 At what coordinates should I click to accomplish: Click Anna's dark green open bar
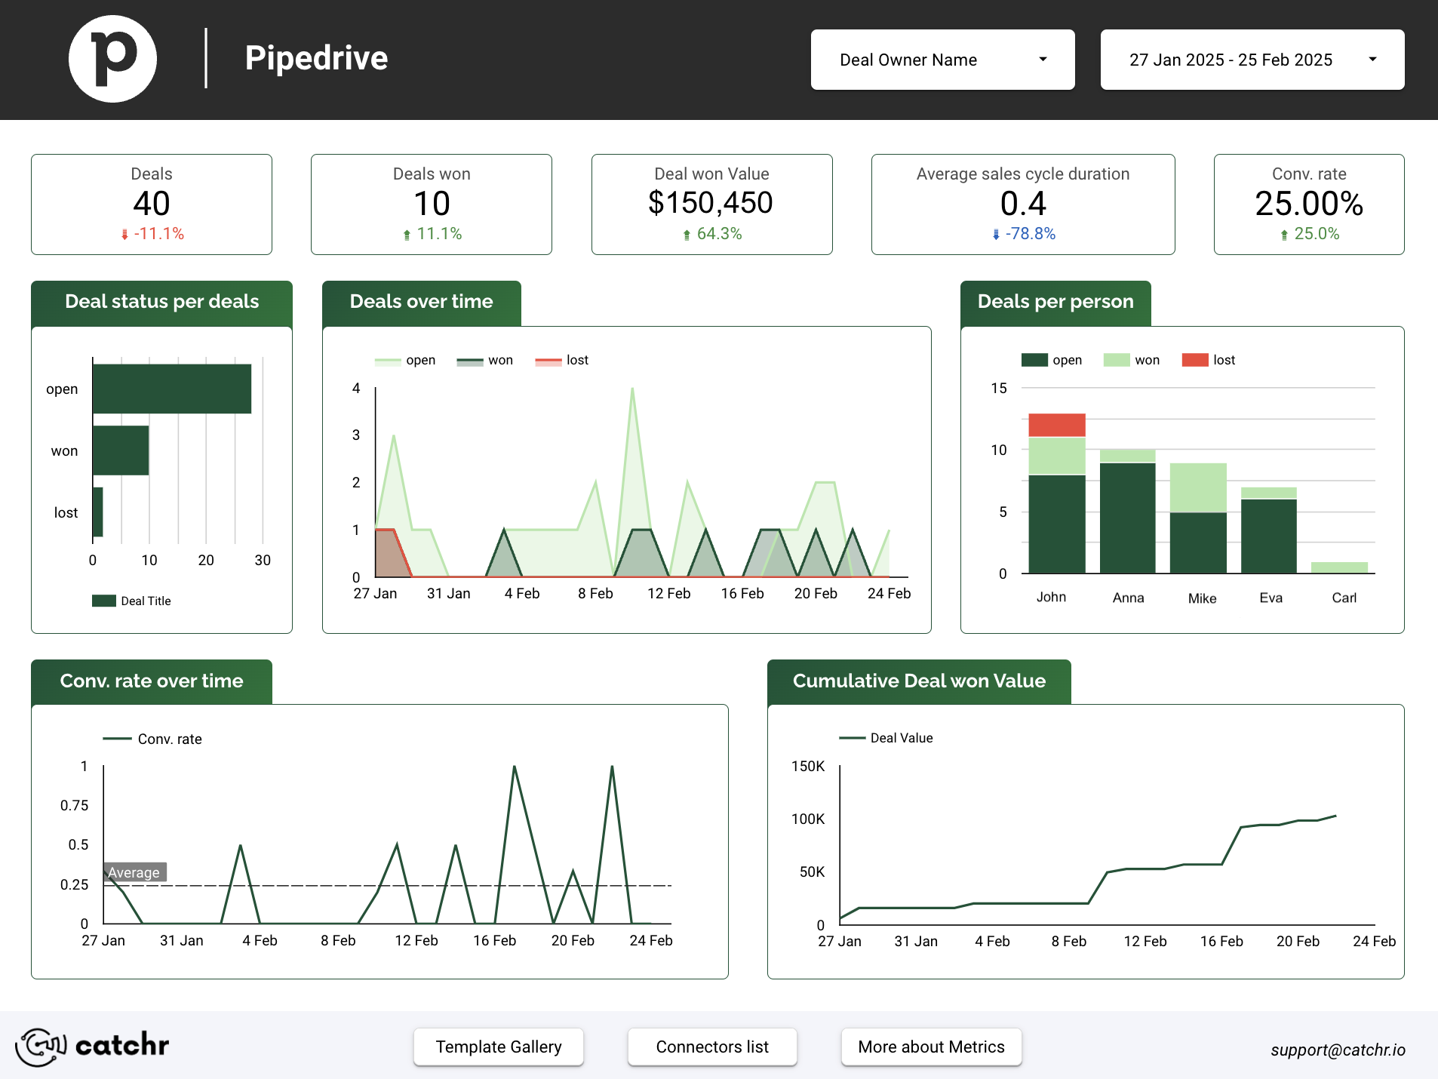pos(1128,518)
